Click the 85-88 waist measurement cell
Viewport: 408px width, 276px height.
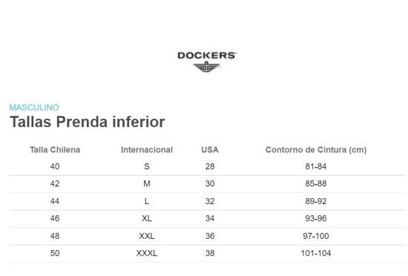(316, 184)
